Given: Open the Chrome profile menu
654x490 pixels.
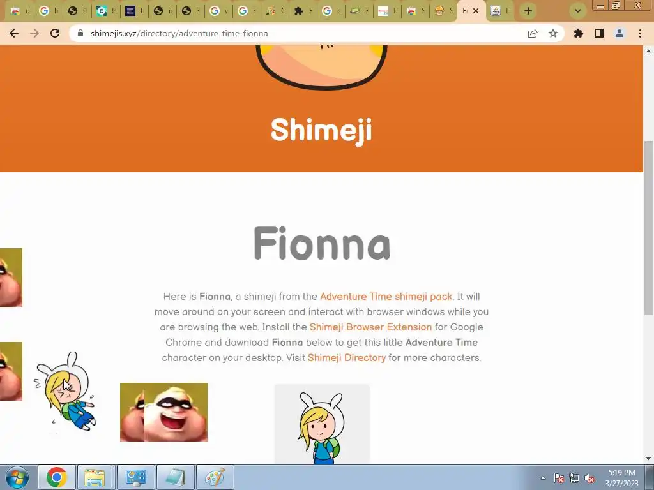Looking at the screenshot, I should click(x=620, y=33).
